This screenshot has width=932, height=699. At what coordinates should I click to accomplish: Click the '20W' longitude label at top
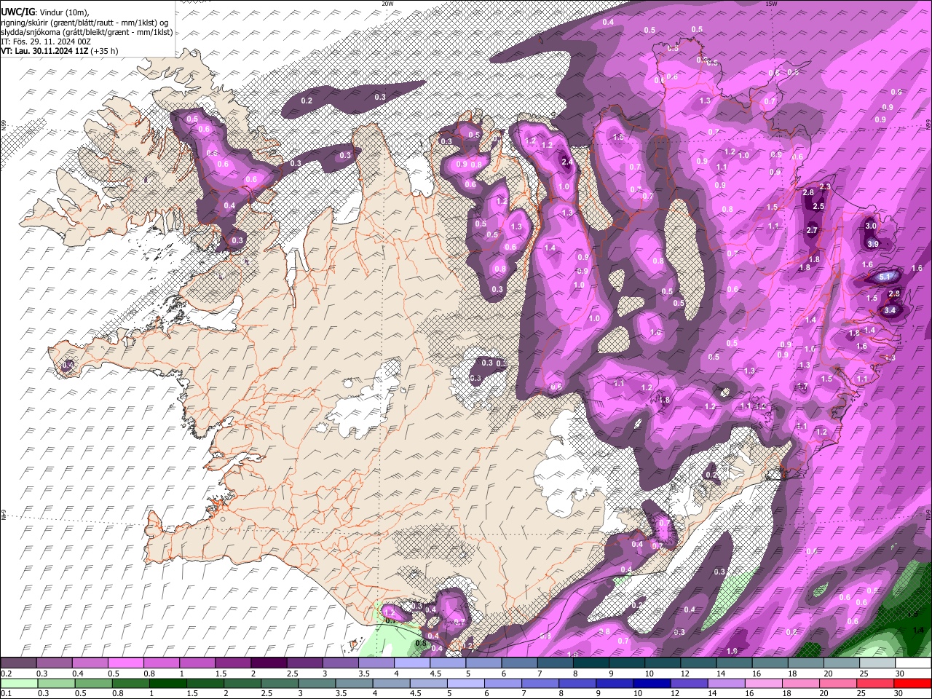click(x=387, y=4)
